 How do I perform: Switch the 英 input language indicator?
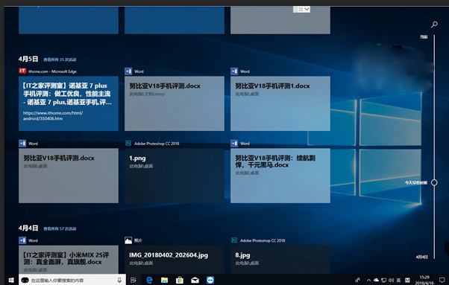coord(398,281)
